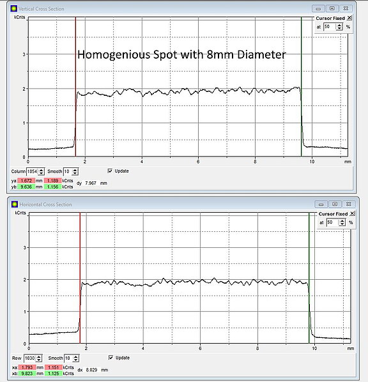
Task: Minimize the Vertical Cross Section window
Action: coord(318,8)
